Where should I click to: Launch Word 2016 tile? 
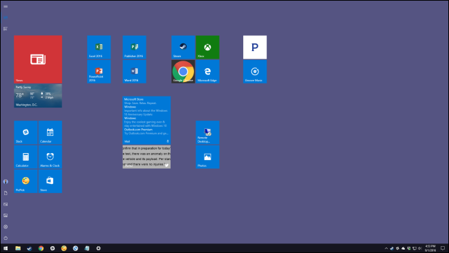click(134, 72)
